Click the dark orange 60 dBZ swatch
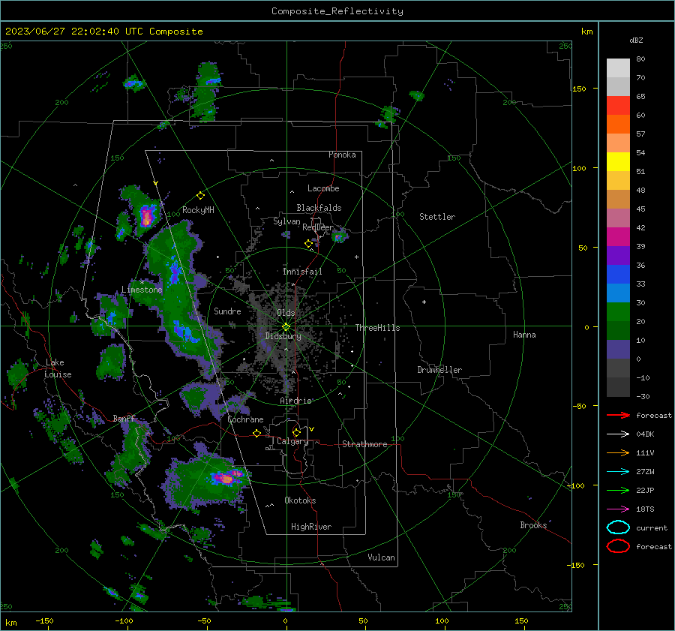The image size is (675, 631). point(618,125)
